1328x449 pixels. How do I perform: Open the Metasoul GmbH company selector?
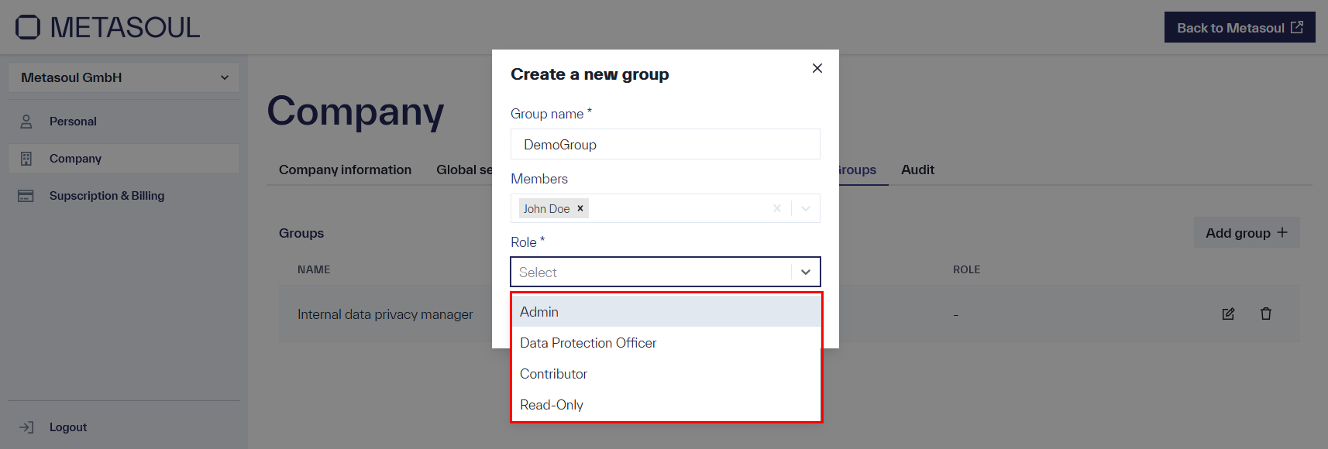[124, 77]
